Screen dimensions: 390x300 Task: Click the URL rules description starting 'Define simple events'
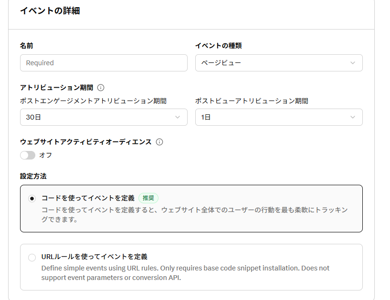tap(185, 272)
